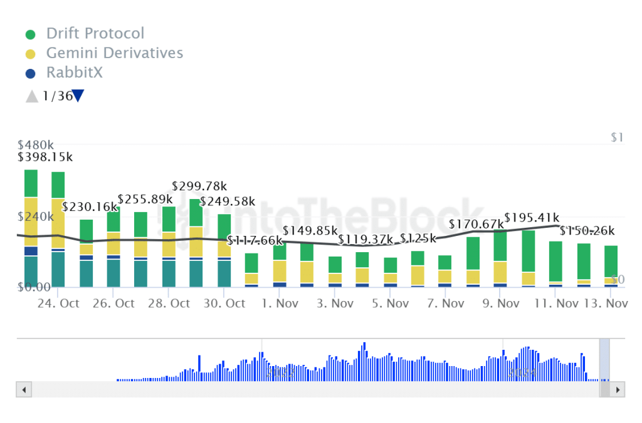Click the 28. Oct axis label
This screenshot has height=423, width=642.
click(x=169, y=303)
